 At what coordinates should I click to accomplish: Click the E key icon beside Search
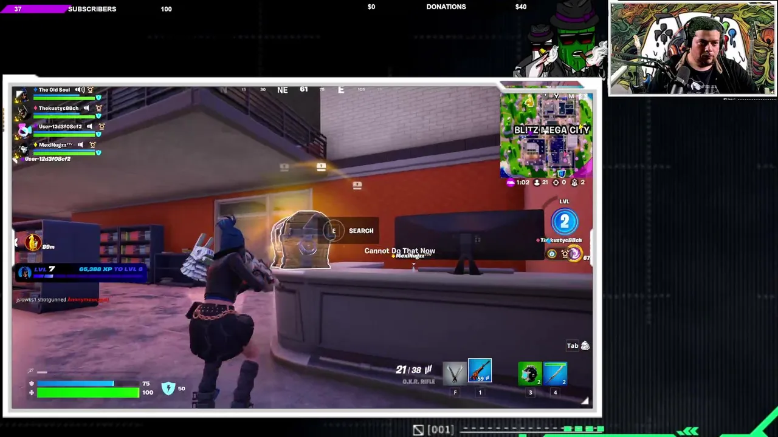pyautogui.click(x=333, y=231)
